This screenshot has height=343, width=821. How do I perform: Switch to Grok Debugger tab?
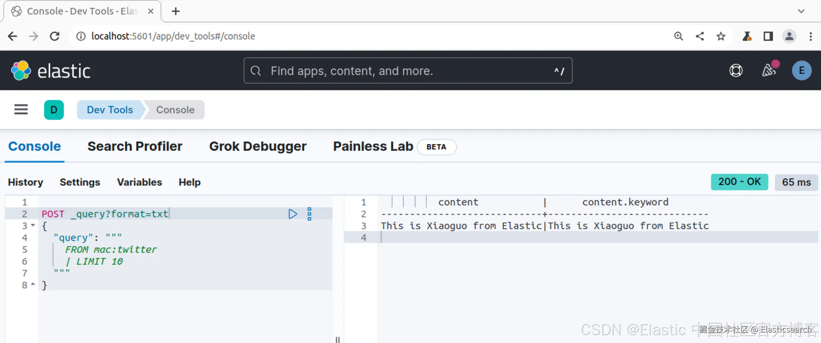tap(257, 146)
